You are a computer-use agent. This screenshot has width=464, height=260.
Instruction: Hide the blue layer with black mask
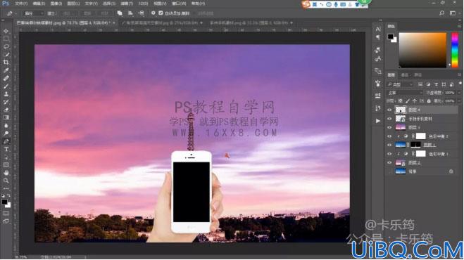pyautogui.click(x=389, y=145)
